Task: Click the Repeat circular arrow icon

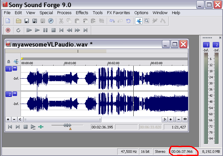Action: (128, 21)
